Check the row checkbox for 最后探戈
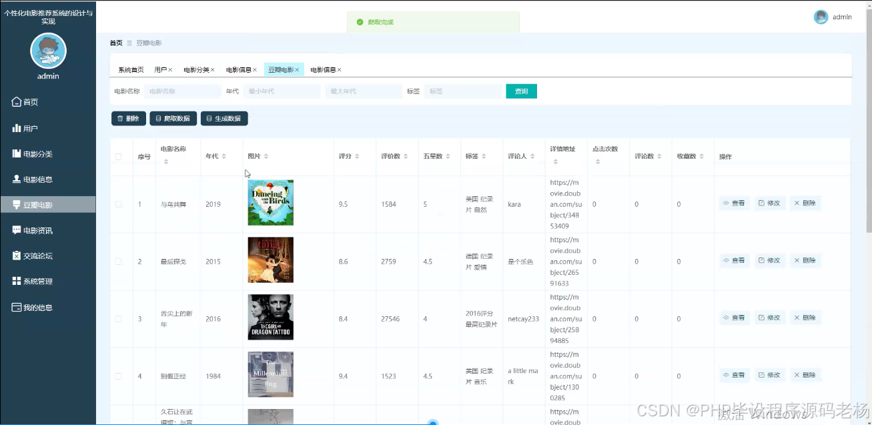 [x=118, y=262]
